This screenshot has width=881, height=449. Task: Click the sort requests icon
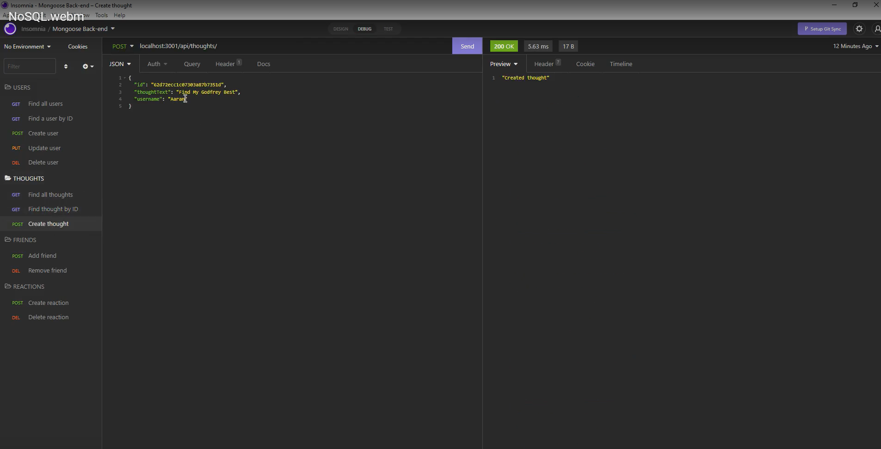click(66, 67)
